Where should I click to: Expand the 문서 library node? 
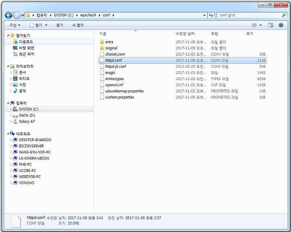coord(11,72)
